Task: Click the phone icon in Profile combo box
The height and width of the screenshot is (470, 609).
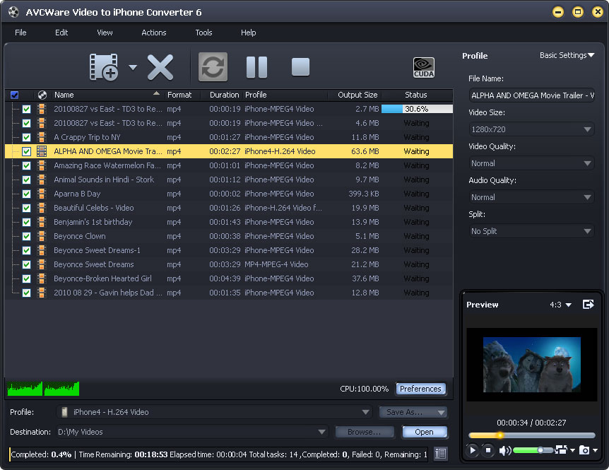Action: [65, 412]
